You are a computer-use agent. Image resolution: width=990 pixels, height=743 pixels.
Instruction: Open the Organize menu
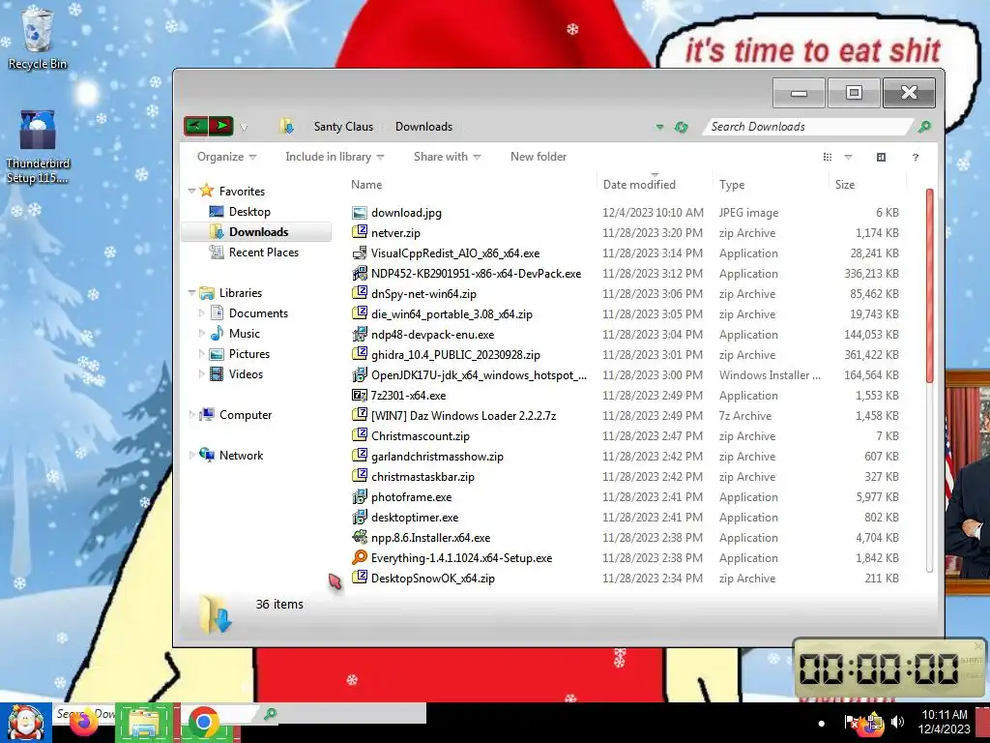226,157
